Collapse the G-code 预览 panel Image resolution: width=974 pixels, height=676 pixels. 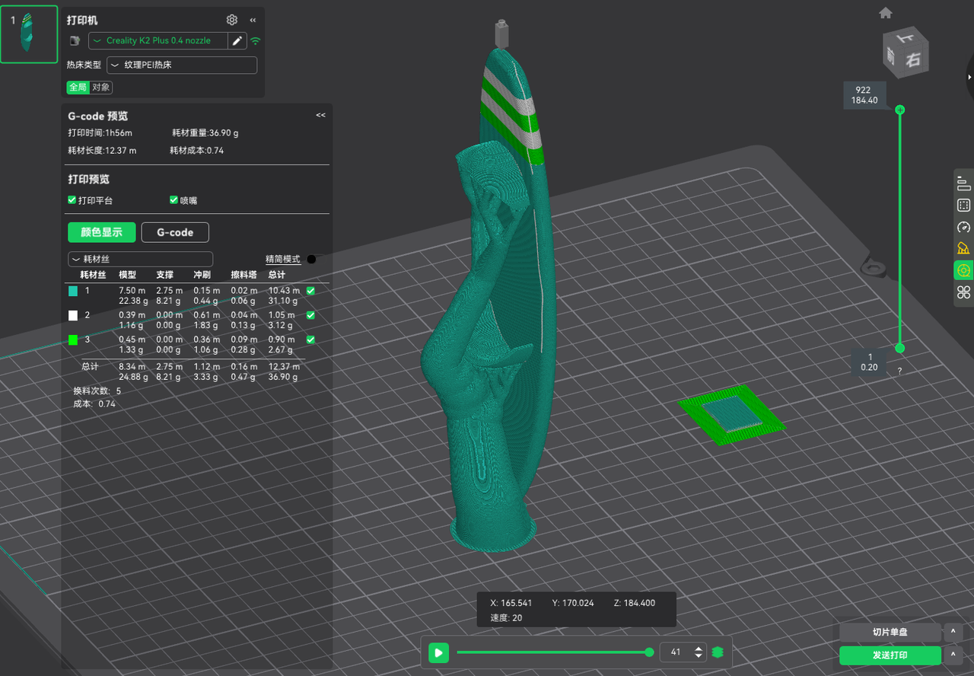[320, 116]
